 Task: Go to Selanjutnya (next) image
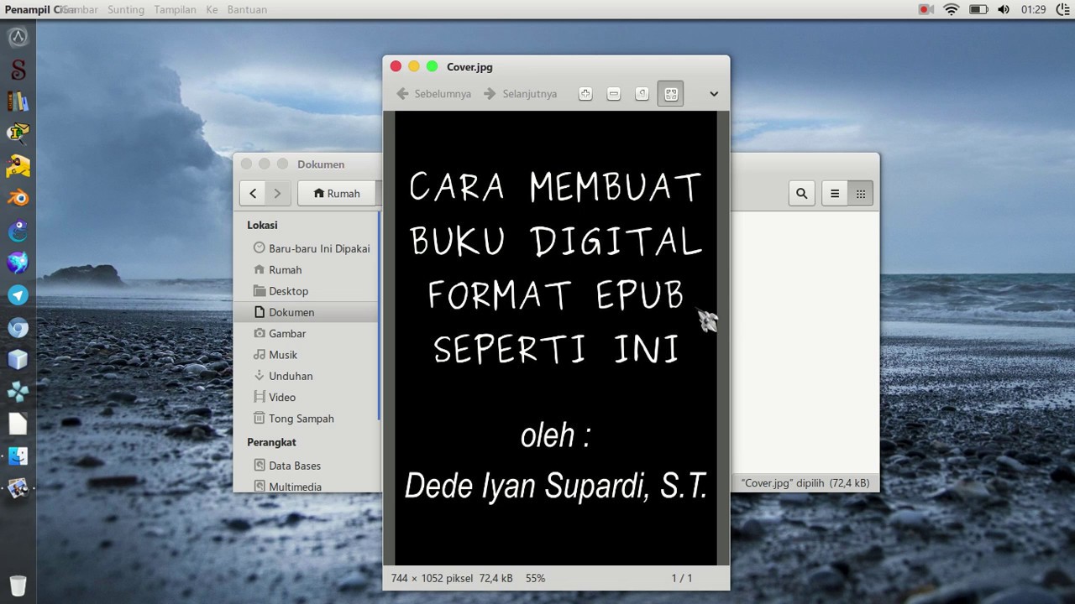[521, 94]
